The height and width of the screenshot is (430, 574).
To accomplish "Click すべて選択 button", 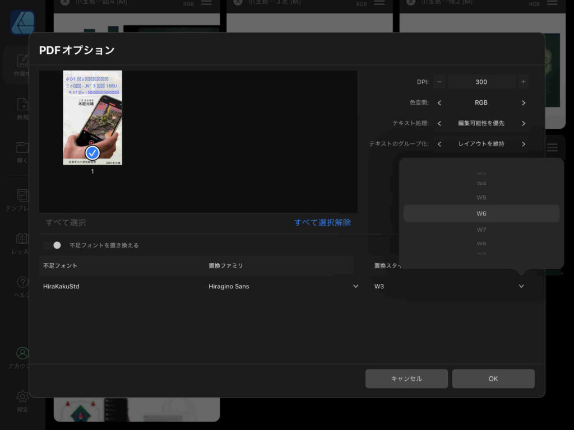I will coord(66,223).
